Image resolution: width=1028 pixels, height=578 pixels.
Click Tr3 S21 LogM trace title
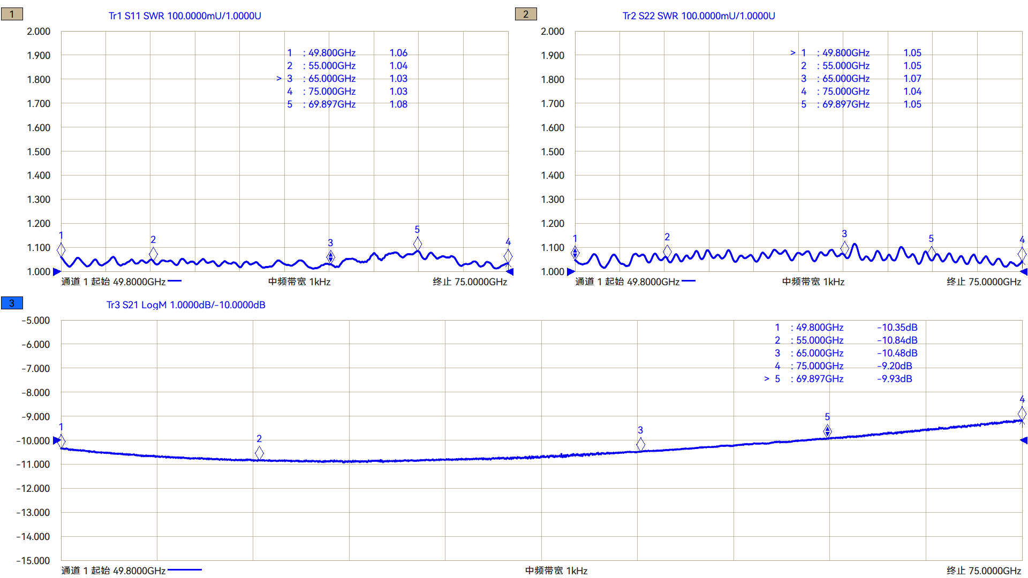186,305
